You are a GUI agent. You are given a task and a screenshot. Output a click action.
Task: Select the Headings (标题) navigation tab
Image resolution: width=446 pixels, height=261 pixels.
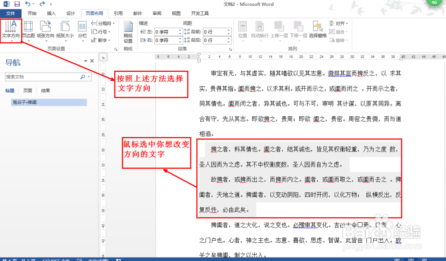[x=10, y=90]
